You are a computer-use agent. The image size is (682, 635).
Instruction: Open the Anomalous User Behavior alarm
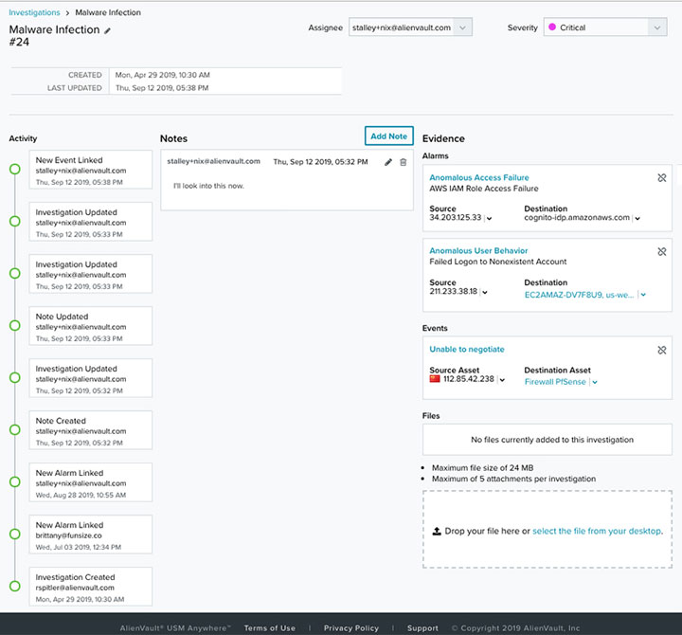(x=478, y=251)
